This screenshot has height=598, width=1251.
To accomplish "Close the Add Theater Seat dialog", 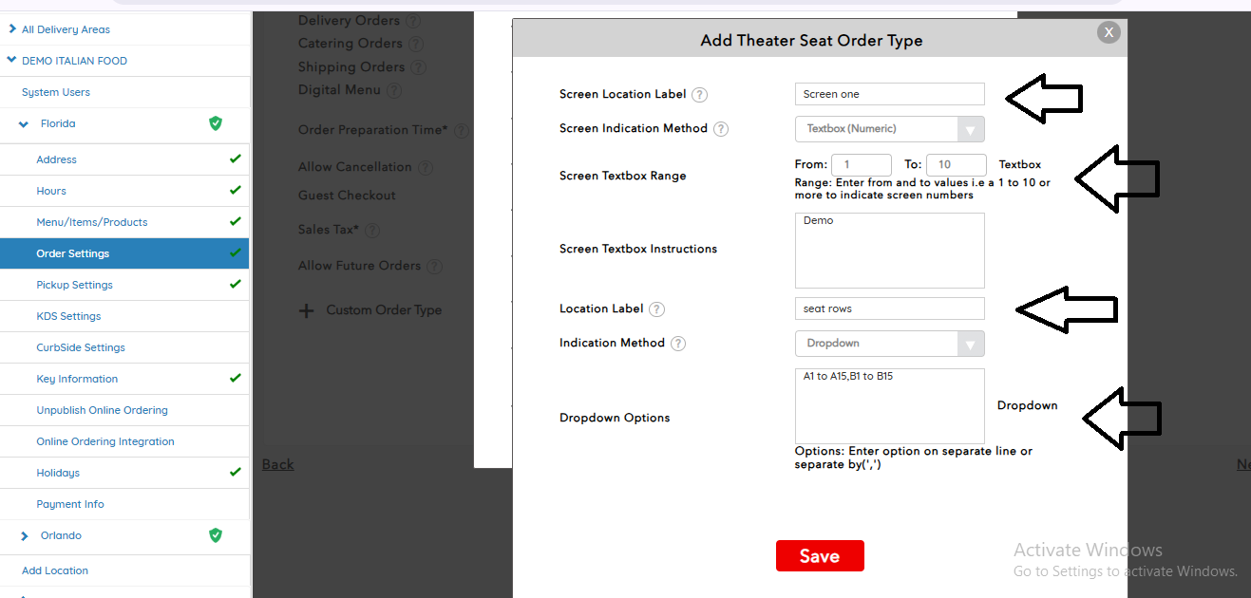I will 1109,32.
